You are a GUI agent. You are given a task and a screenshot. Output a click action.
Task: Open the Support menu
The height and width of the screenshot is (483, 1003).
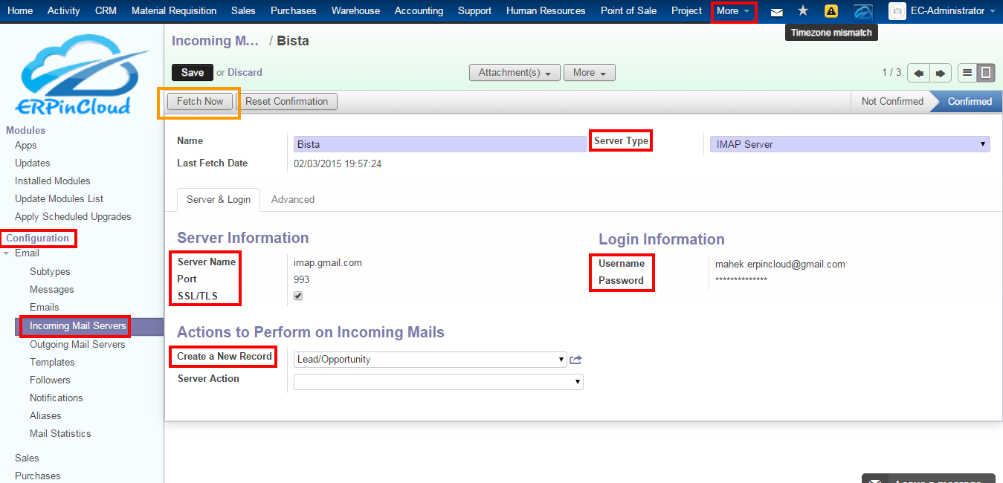point(474,11)
